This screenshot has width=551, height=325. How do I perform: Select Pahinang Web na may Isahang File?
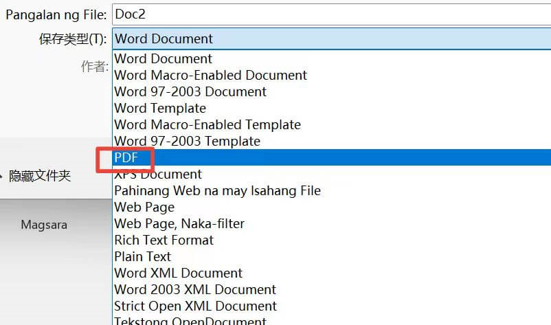tap(331, 191)
